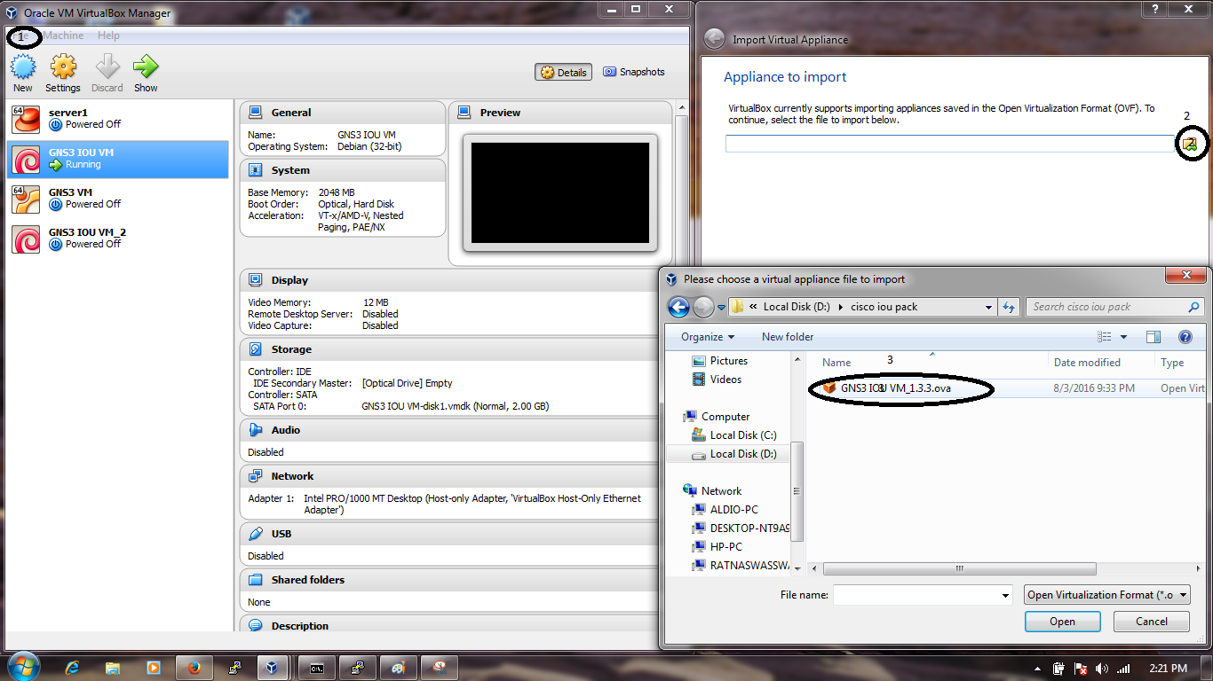Screen dimensions: 1213x681
Task: Click the browse-for-appliance folder icon
Action: [x=1190, y=144]
